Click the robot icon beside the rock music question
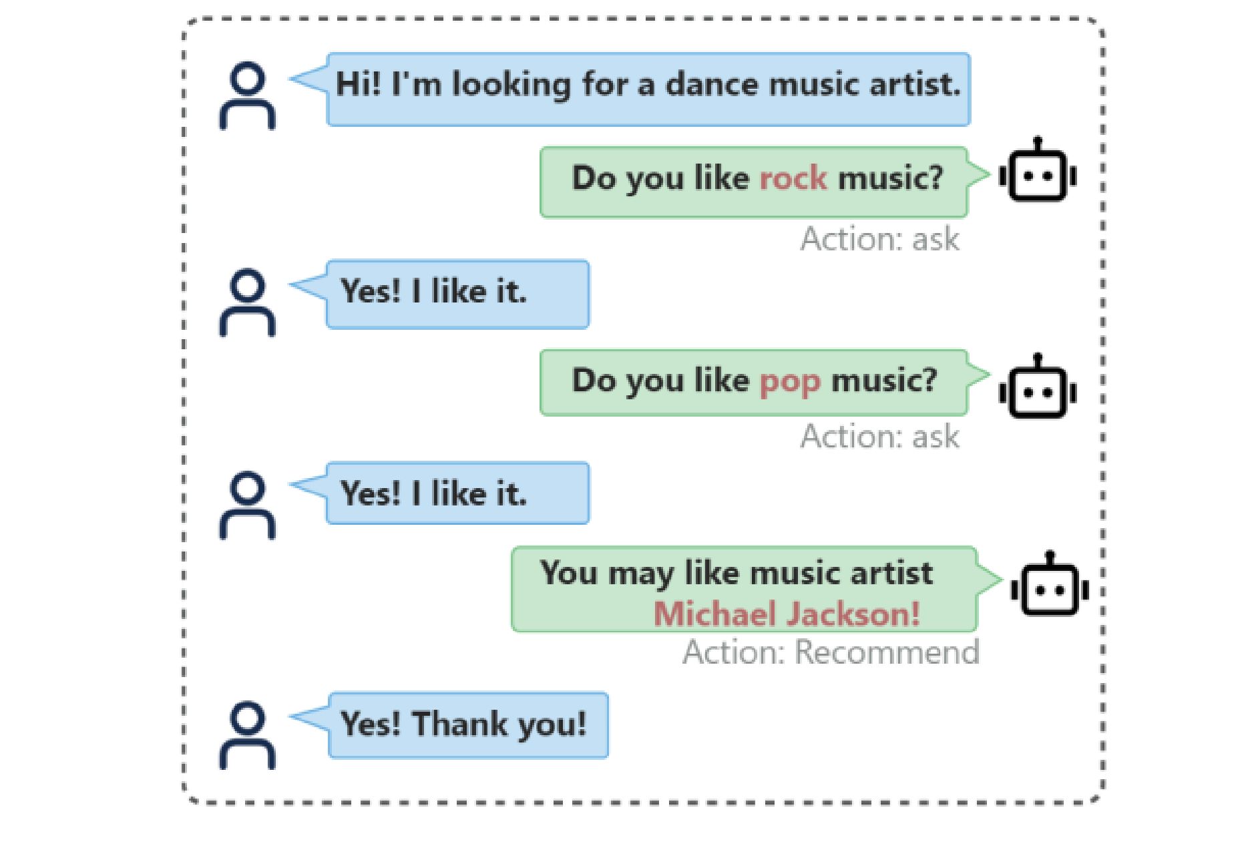 [1038, 170]
